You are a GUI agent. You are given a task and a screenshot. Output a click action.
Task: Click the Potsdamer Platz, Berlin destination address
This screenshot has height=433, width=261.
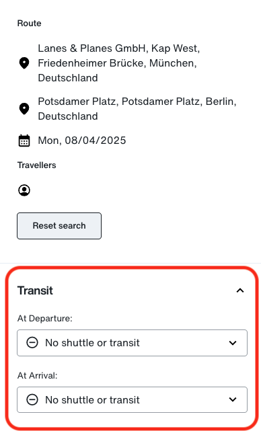pyautogui.click(x=137, y=108)
